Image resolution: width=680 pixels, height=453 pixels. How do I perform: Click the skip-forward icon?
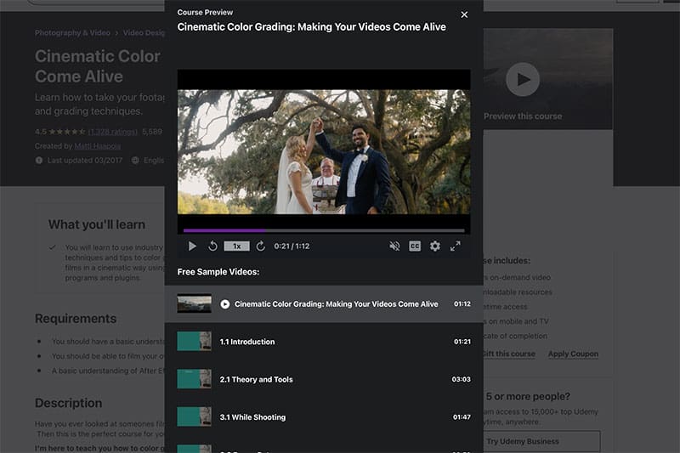pyautogui.click(x=261, y=246)
